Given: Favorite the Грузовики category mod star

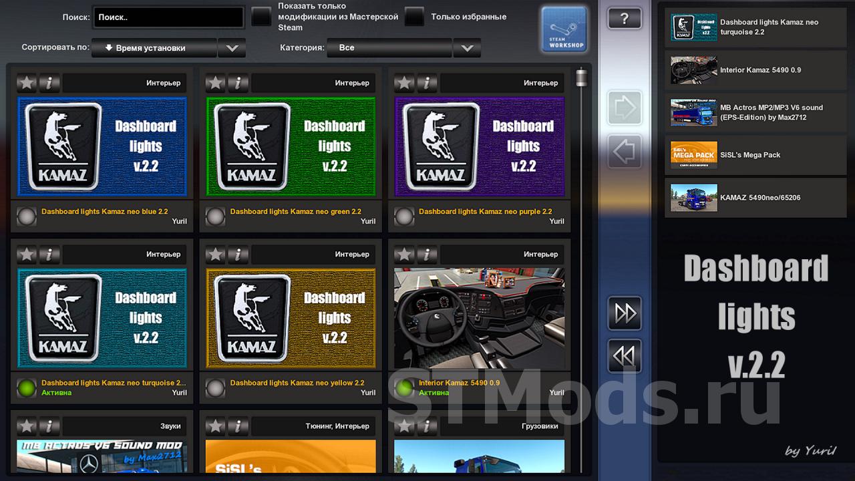Looking at the screenshot, I should 404,426.
